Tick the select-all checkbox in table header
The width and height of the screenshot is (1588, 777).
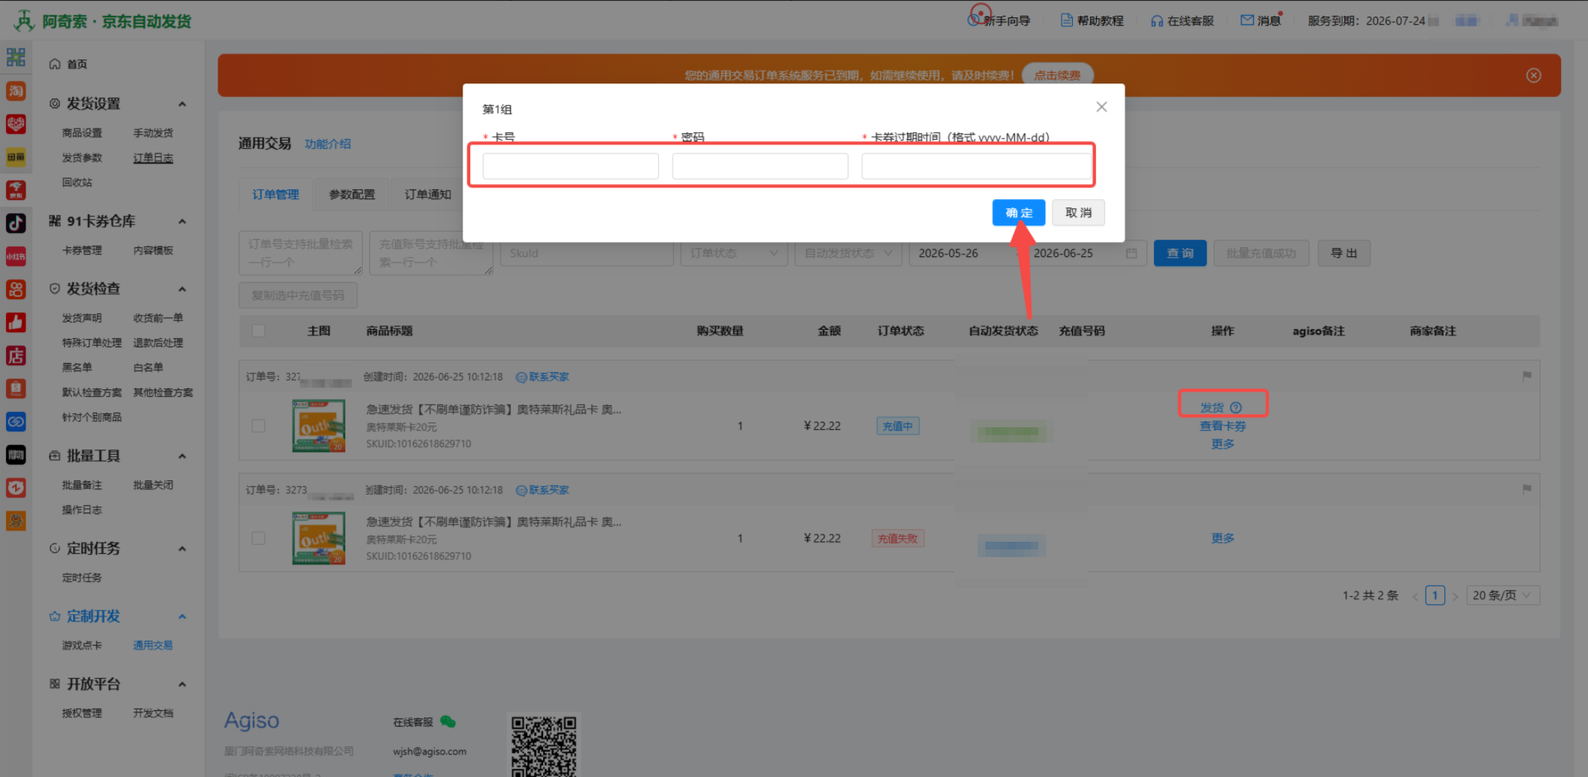click(x=259, y=331)
